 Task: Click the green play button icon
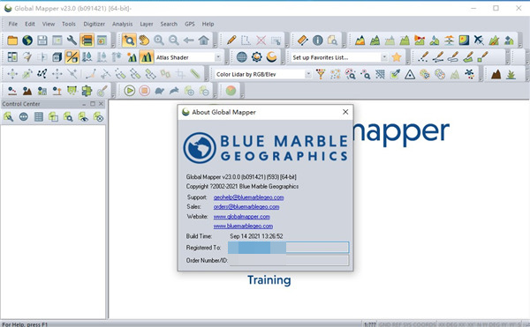(130, 91)
